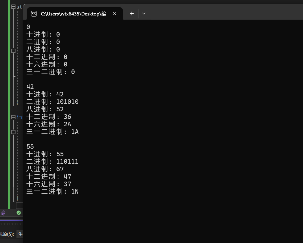Collapse the struct code region fold marker
Image resolution: width=303 pixels, height=243 pixels.
13,7
